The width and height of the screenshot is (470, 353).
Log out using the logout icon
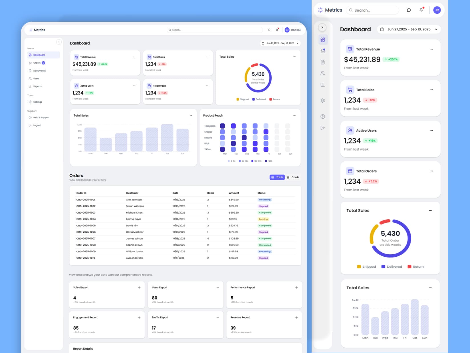(323, 128)
